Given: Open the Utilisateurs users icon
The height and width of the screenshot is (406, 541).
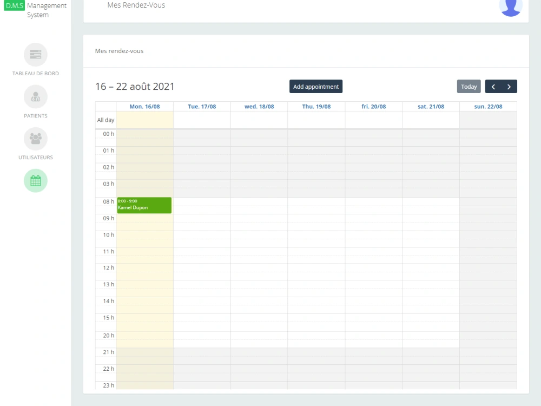Looking at the screenshot, I should pos(36,139).
